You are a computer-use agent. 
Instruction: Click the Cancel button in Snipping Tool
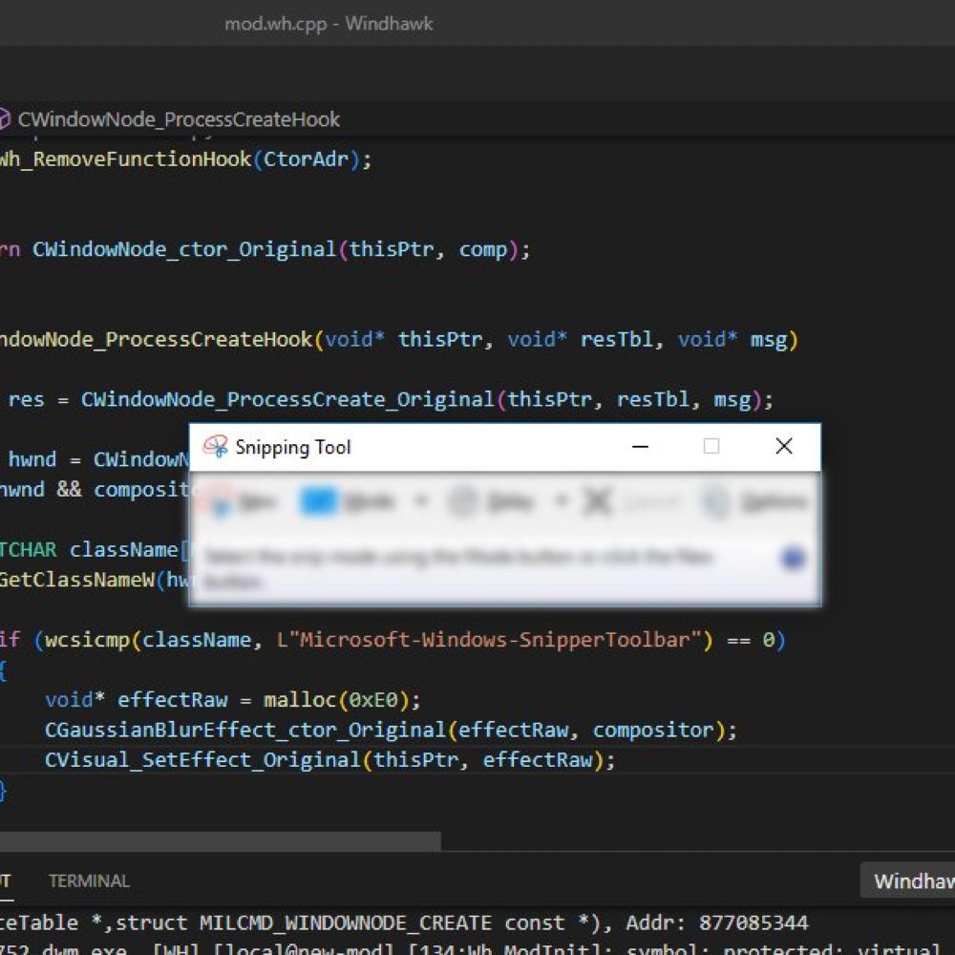point(630,502)
